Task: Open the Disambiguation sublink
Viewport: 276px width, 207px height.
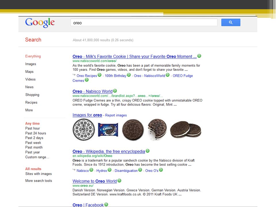Action: [x=126, y=170]
